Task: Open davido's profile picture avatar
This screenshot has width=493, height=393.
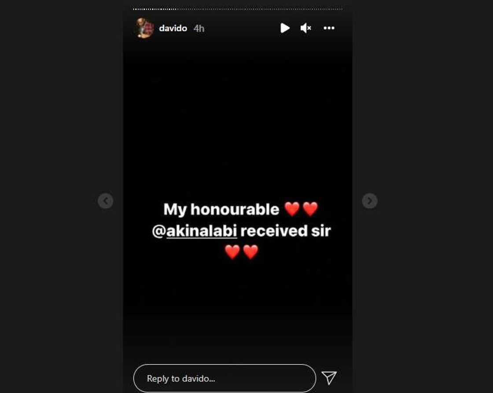Action: (144, 28)
